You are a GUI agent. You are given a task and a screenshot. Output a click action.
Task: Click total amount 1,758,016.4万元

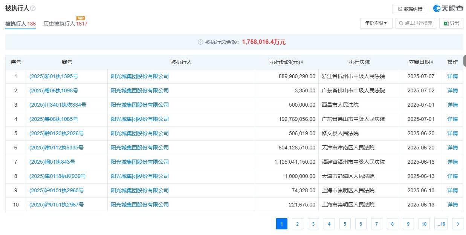coord(264,42)
